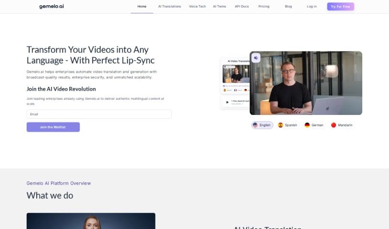The image size is (389, 229).
Task: Click the main hero video
Action: 306,83
